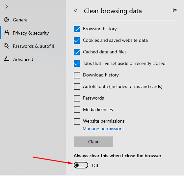Screen dimensions: 184x176
Task: Uncheck Cached data and files
Action: pyautogui.click(x=77, y=52)
